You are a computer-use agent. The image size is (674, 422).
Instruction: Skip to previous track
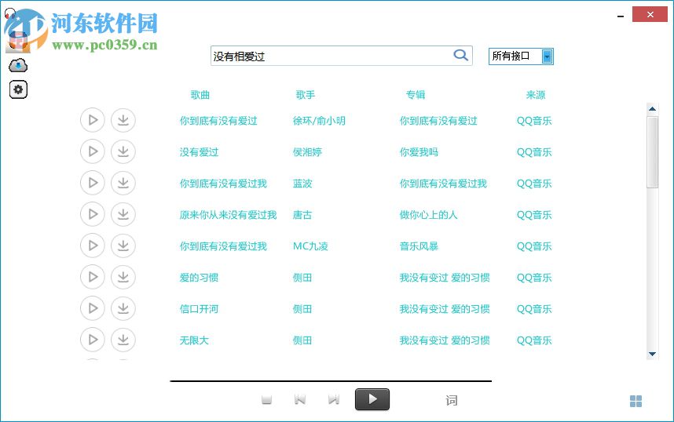300,400
